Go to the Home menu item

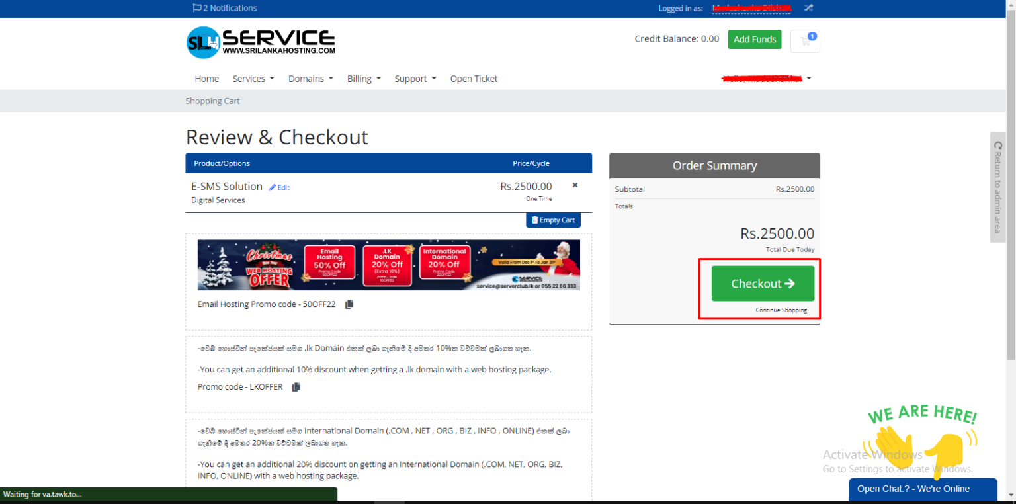pyautogui.click(x=206, y=79)
